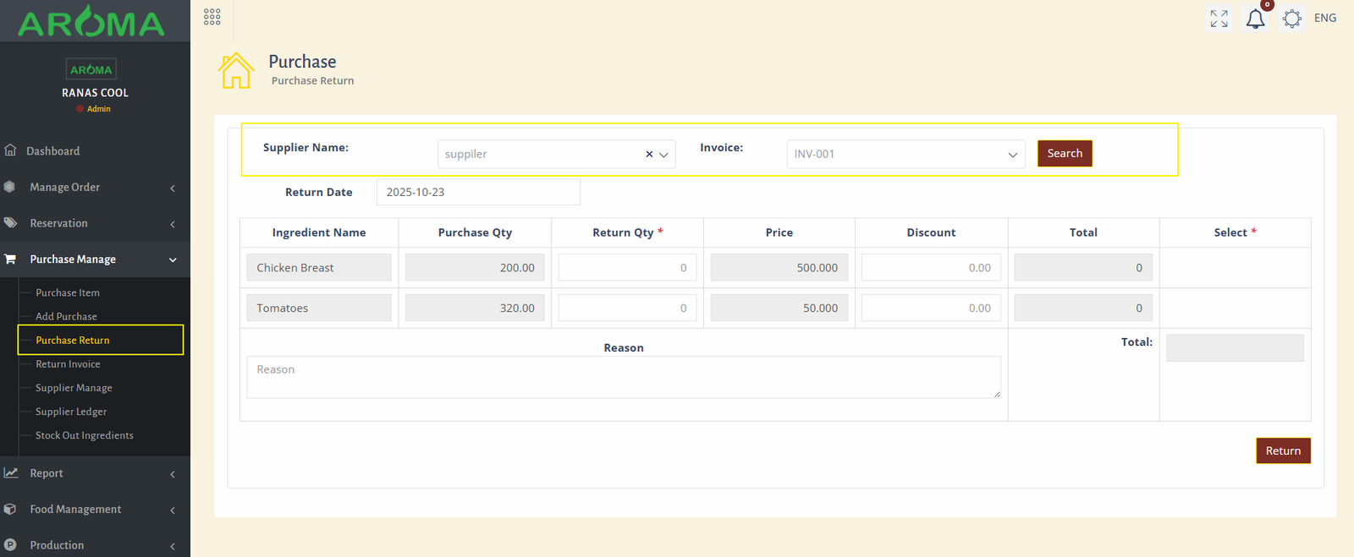Open the settings gear icon

coord(1291,19)
